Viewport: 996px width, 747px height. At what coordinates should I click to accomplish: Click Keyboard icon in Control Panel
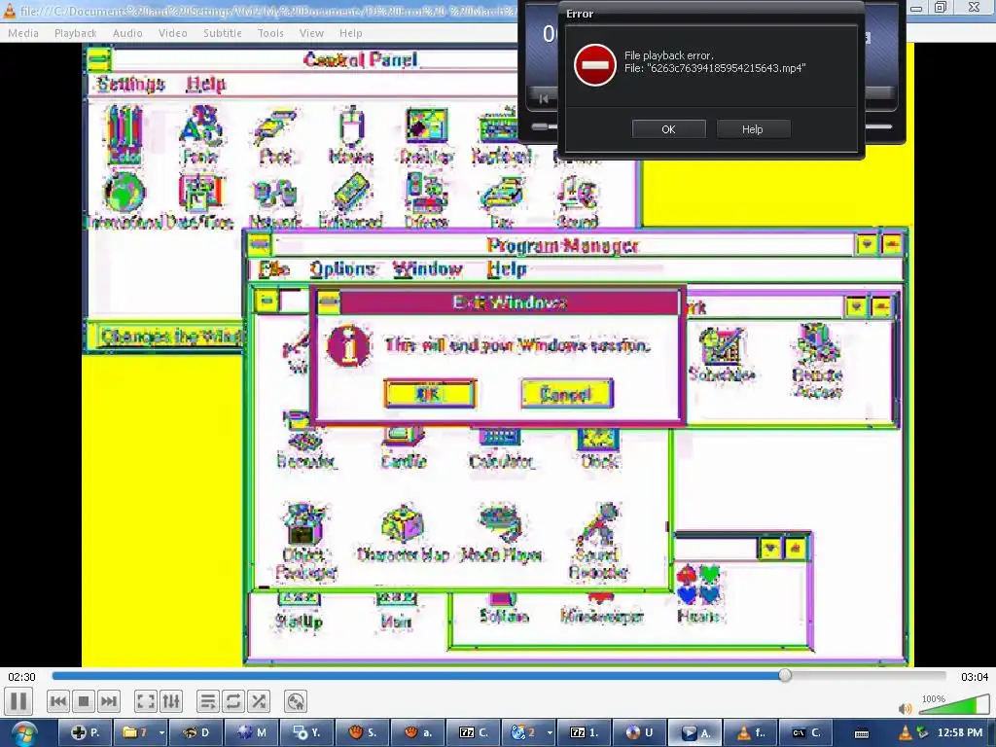(501, 135)
